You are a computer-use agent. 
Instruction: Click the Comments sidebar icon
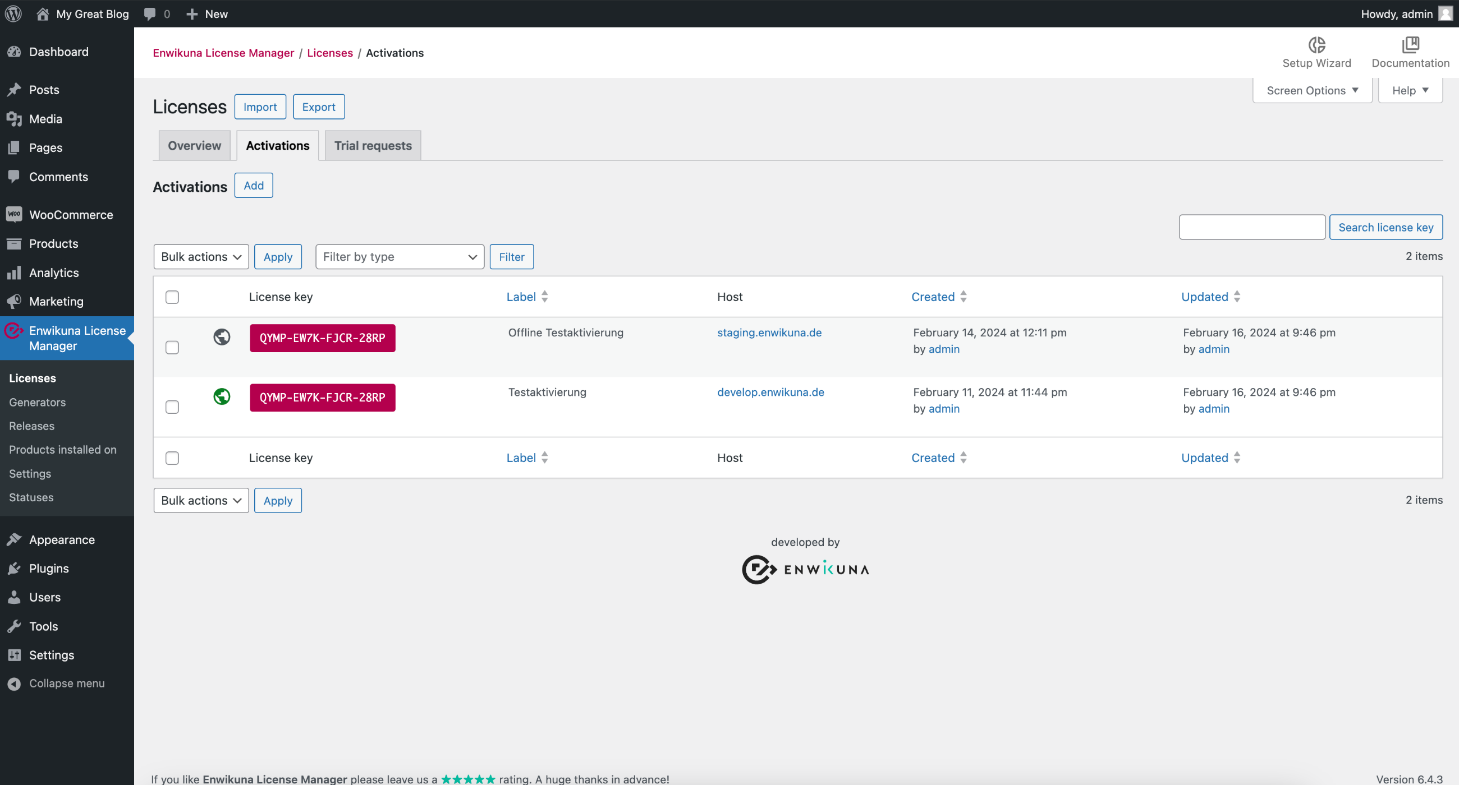pyautogui.click(x=15, y=176)
